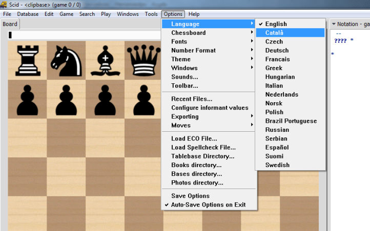Click the empty light square below the rook pawn
Viewport: 370px width, 231px height.
coord(27,137)
